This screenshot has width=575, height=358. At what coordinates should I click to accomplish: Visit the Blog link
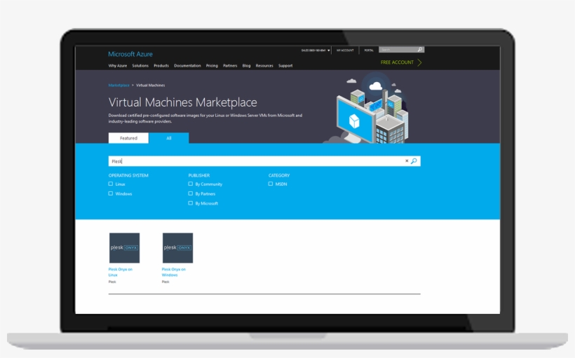pyautogui.click(x=246, y=66)
